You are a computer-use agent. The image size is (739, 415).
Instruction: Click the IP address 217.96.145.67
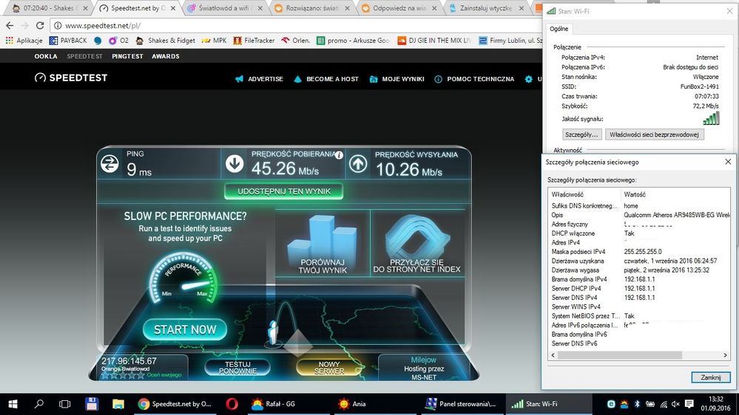[129, 361]
